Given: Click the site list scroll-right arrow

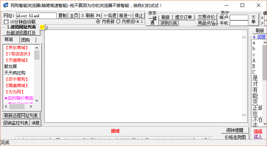Looking at the screenshot, I should click(31, 106).
